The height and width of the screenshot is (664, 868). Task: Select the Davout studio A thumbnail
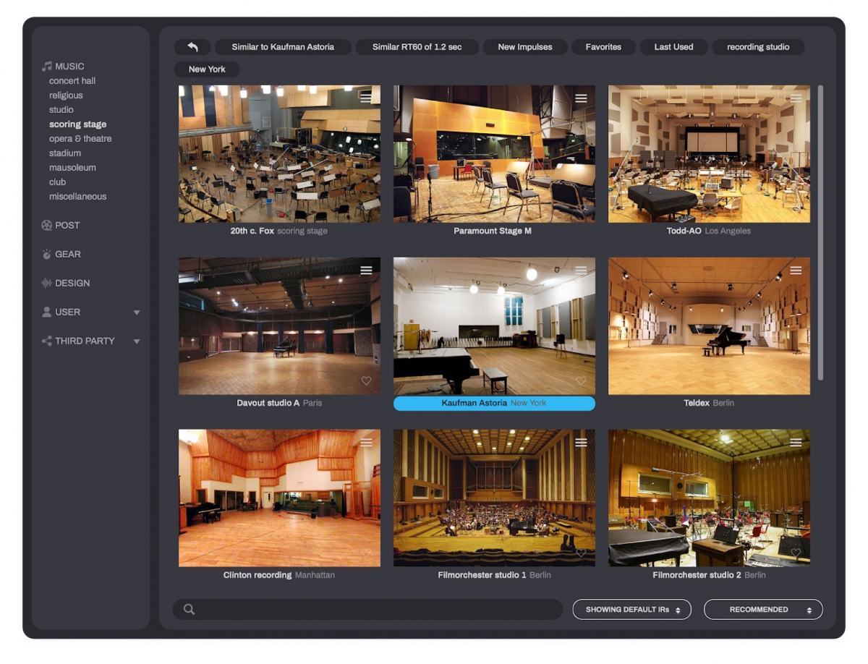[279, 326]
